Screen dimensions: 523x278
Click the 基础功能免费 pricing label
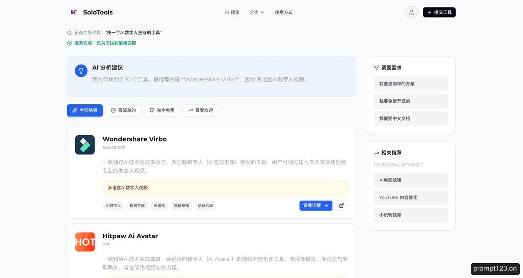114,148
